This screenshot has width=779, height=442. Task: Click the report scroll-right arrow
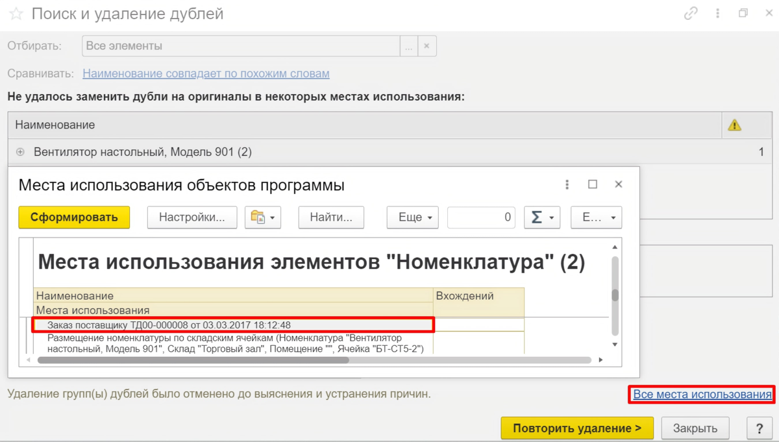(x=600, y=360)
